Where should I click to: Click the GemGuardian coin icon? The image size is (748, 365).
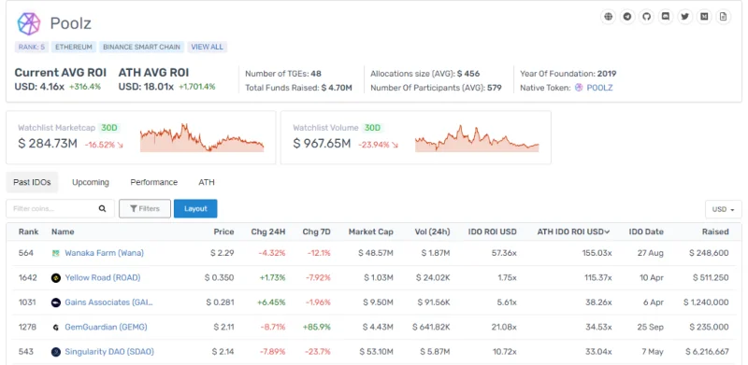tap(56, 328)
